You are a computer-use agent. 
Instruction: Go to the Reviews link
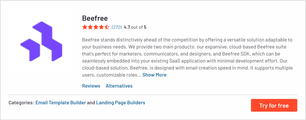coord(91,86)
